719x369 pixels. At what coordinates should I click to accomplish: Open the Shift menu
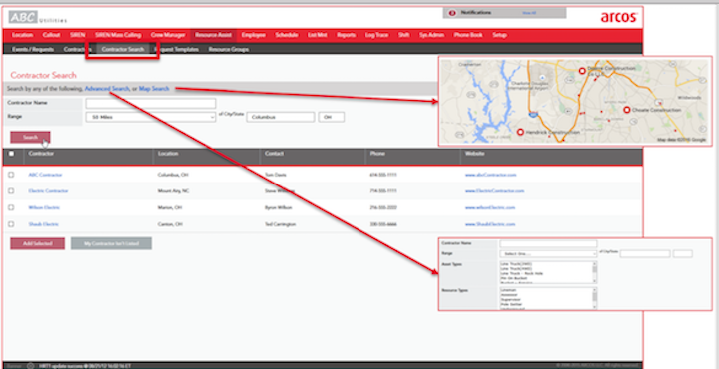(404, 35)
